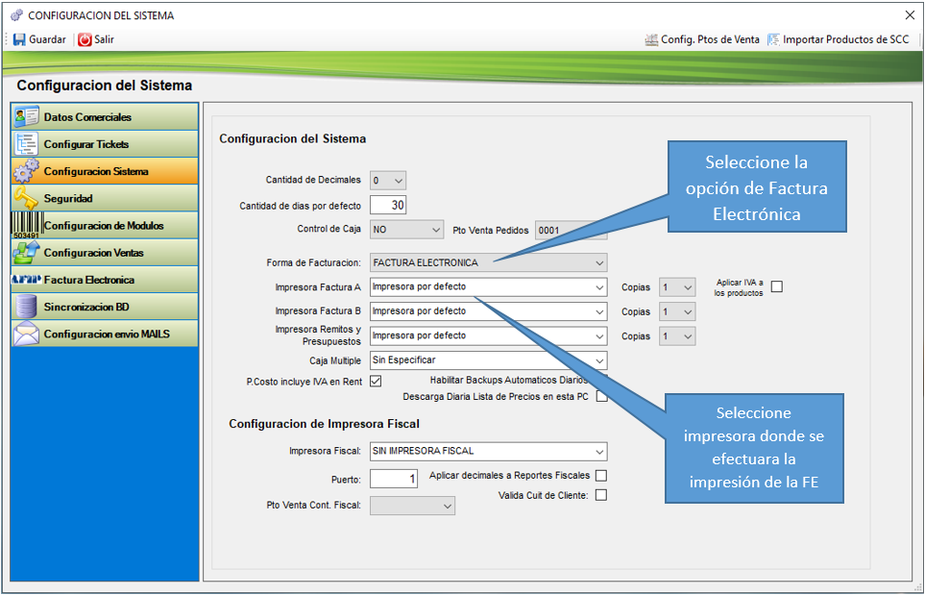
Task: Click the red Salir power icon
Action: coord(85,39)
